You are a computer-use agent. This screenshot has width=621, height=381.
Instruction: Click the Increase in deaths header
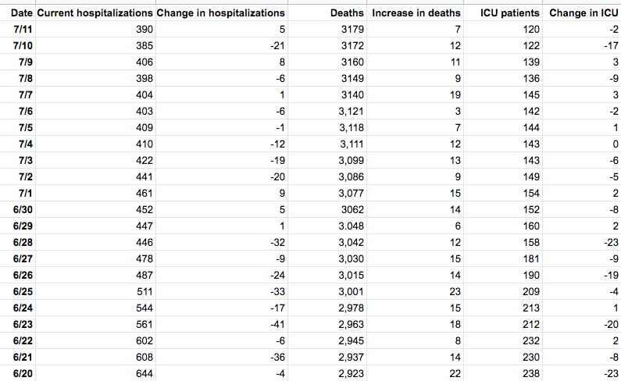416,13
